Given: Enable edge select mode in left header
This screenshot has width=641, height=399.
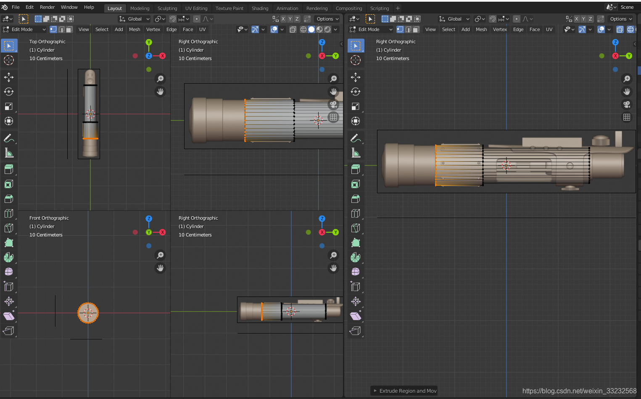Looking at the screenshot, I should 61,29.
